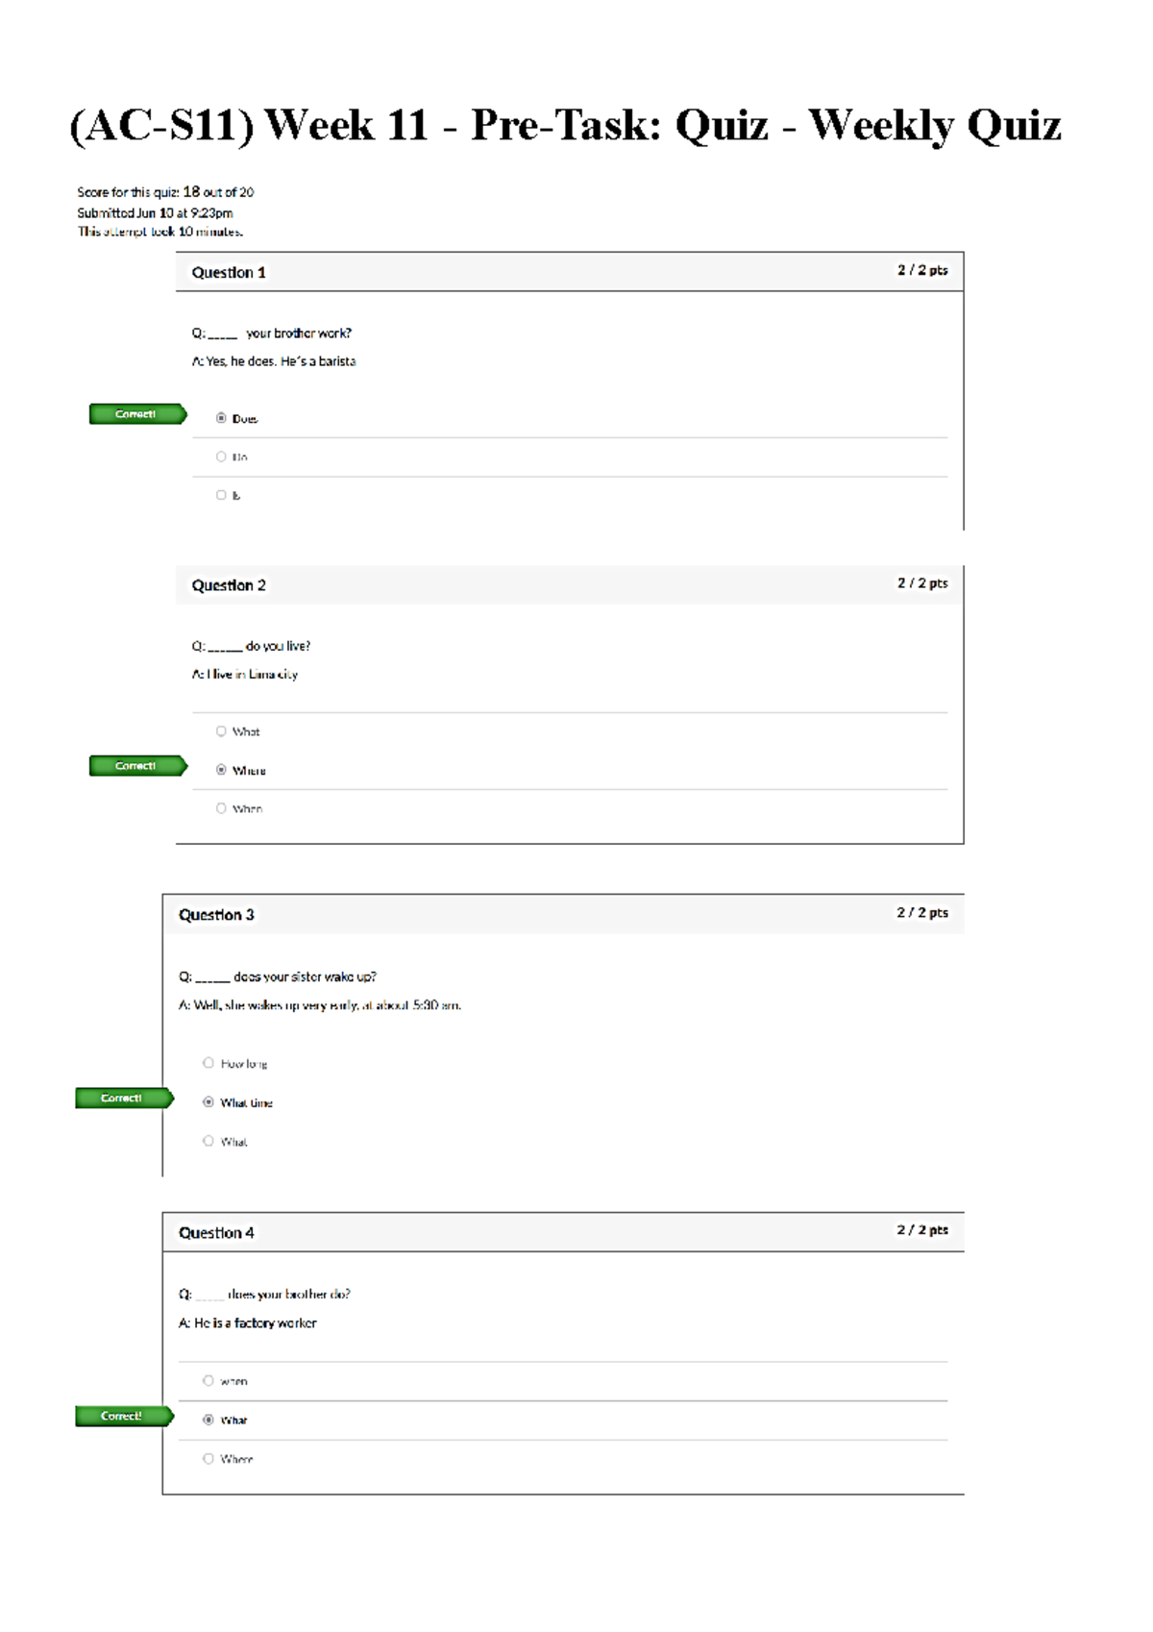Screen dimensions: 1153x1632
Task: Select the 'Does' radio button in Question 1
Action: (x=221, y=418)
